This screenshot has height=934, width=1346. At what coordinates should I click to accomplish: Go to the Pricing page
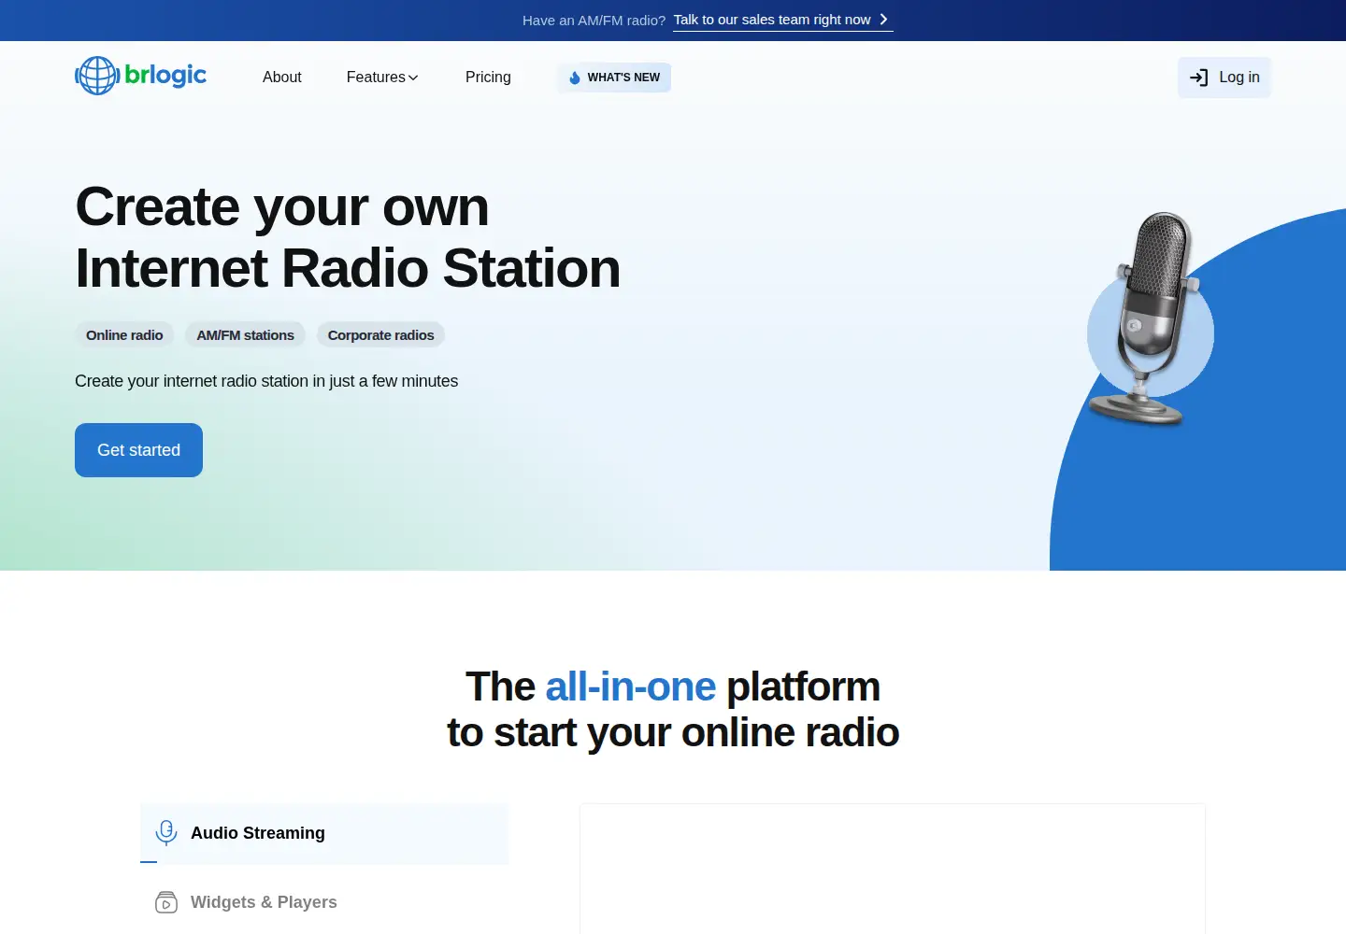[488, 78]
